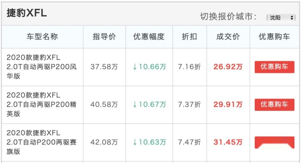Select model name 2.0T自动两驱P200风华版

tap(42, 67)
